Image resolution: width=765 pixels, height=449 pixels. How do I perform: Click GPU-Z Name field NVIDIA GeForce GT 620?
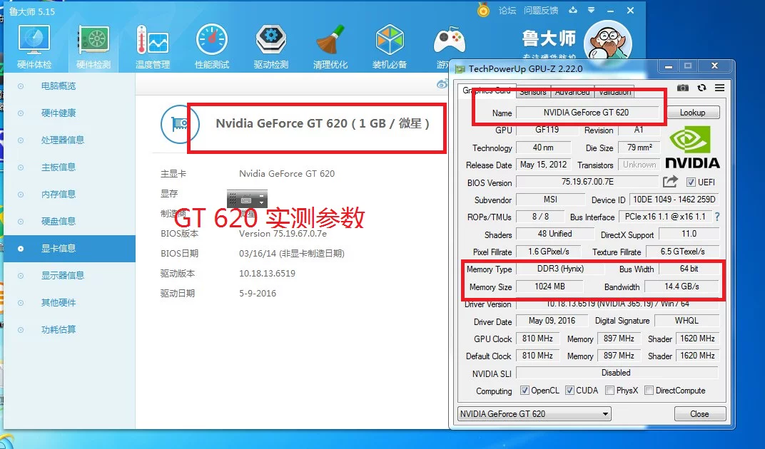click(x=587, y=113)
